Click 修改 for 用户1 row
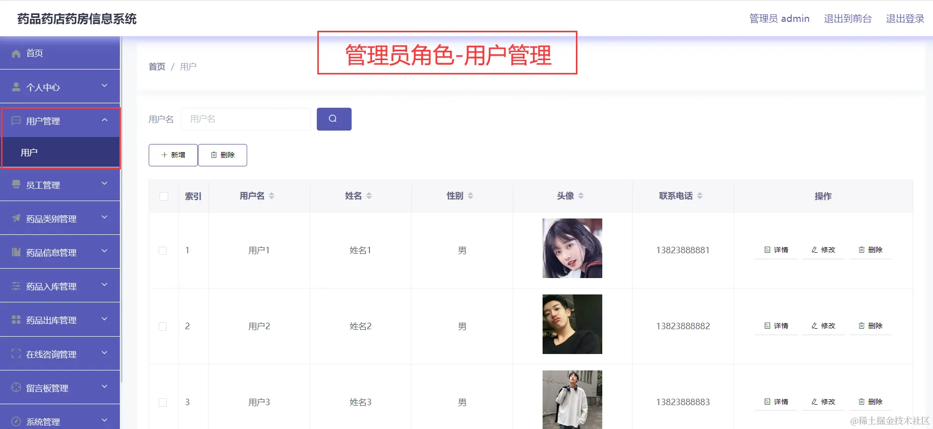This screenshot has height=429, width=933. pyautogui.click(x=823, y=250)
